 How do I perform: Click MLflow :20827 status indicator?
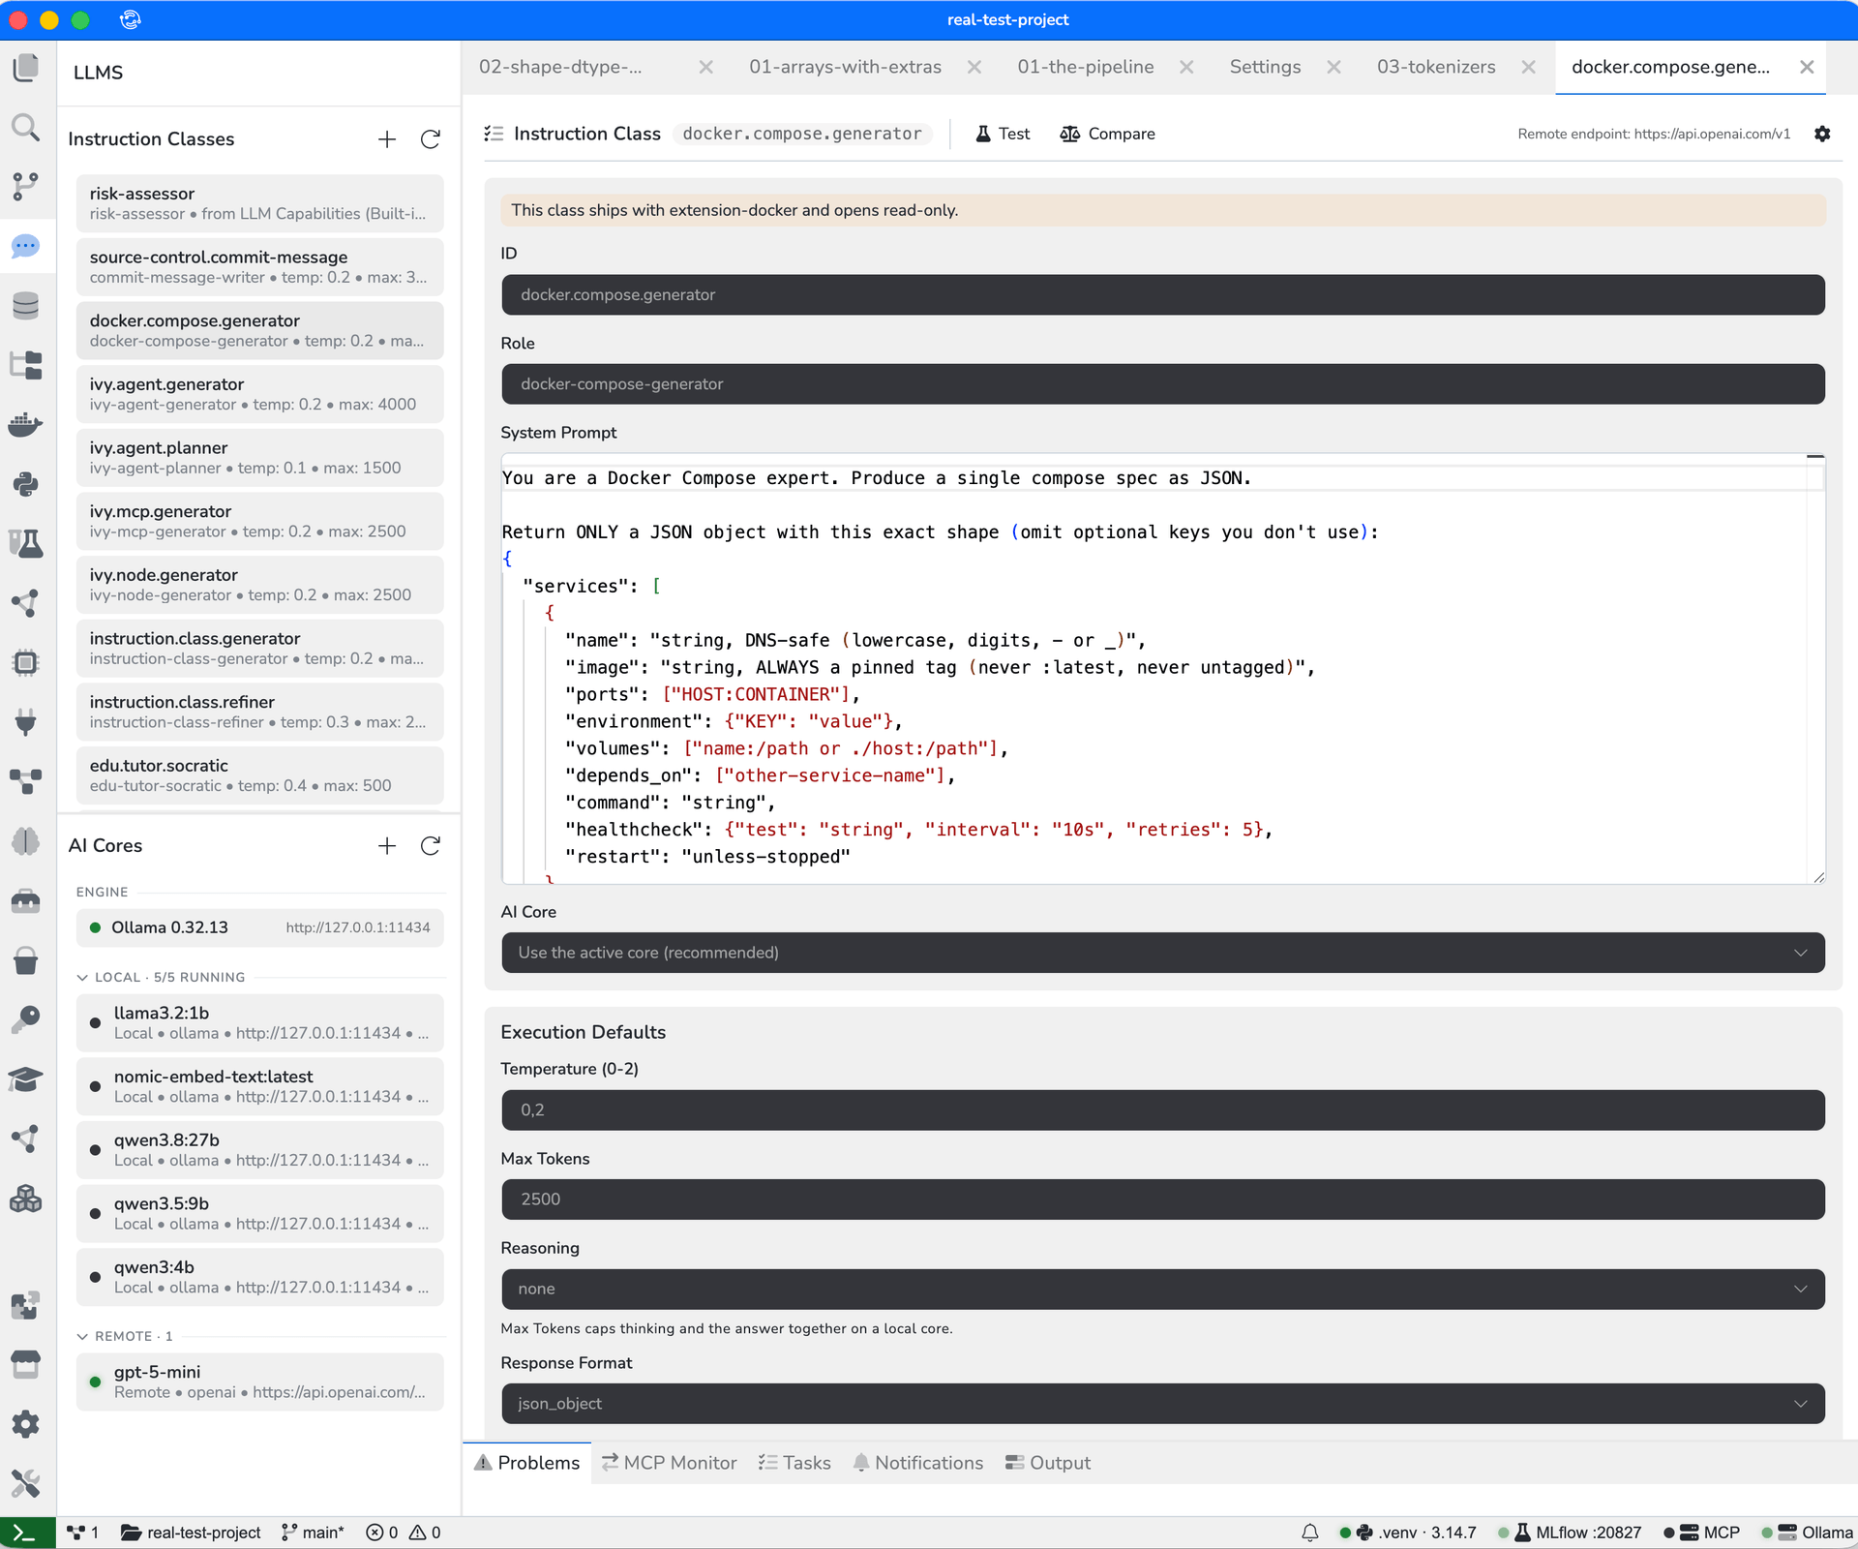[1570, 1533]
